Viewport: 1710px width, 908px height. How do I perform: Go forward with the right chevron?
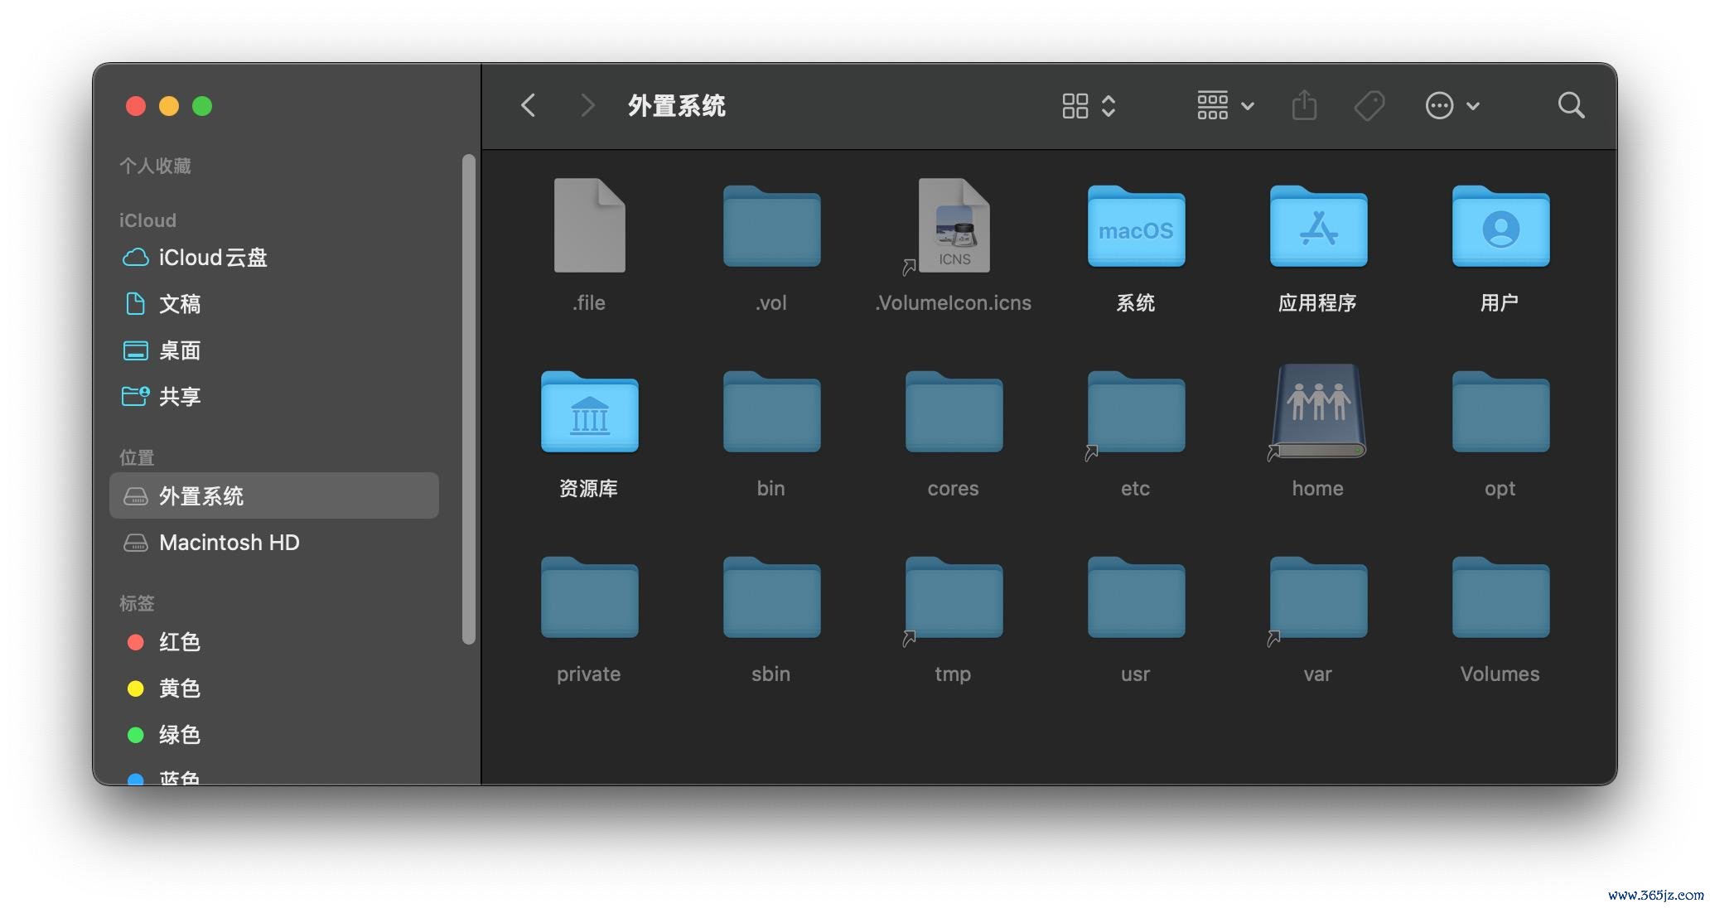[587, 106]
